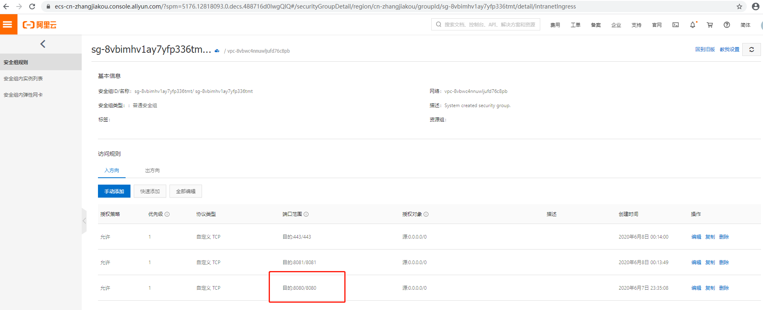Click 回到旧版 link
This screenshot has width=763, height=310.
(705, 49)
